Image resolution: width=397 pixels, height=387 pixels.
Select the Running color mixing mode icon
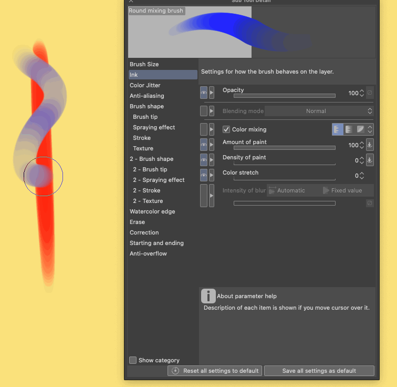click(x=348, y=129)
